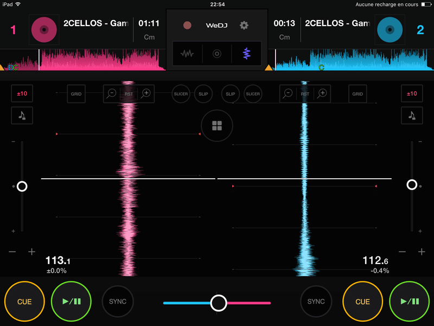Switch to horizontal waveform view
This screenshot has height=326, width=434.
187,53
